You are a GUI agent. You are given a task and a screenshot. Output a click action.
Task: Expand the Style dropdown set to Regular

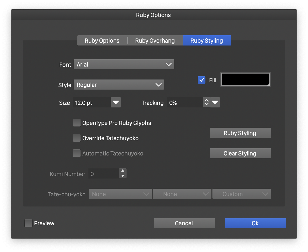(x=119, y=85)
